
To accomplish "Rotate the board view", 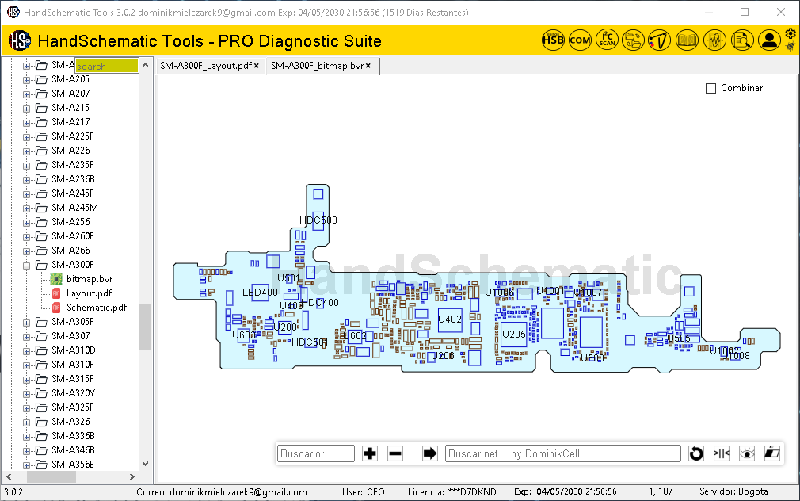I will click(696, 453).
